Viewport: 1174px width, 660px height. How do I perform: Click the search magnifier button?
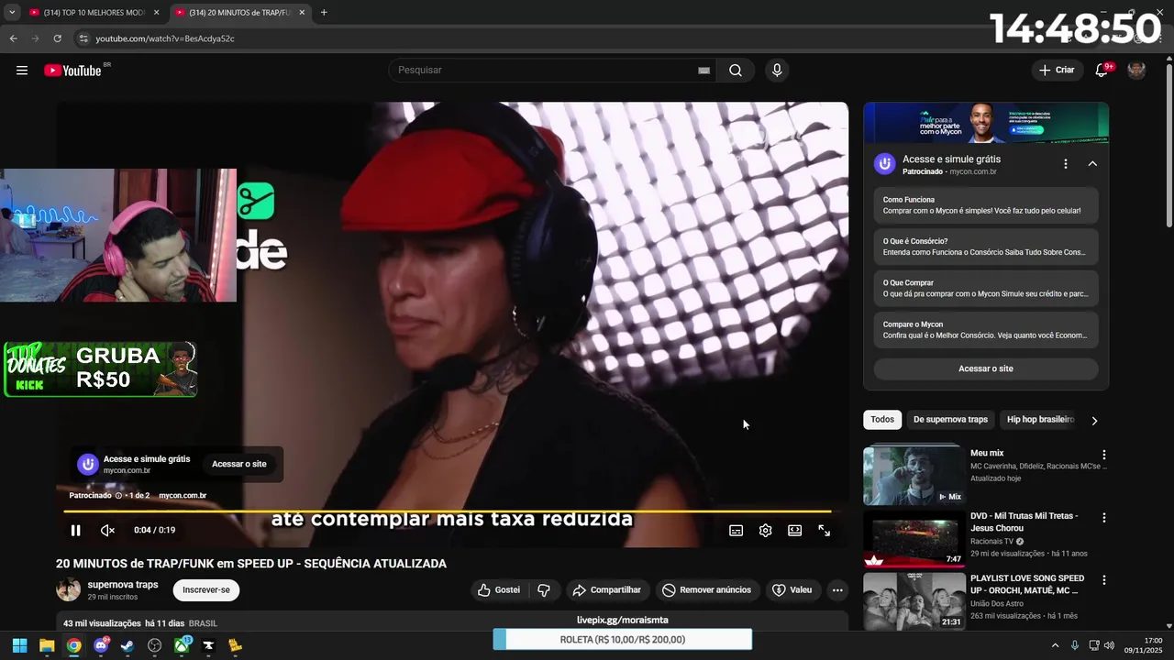tap(736, 71)
